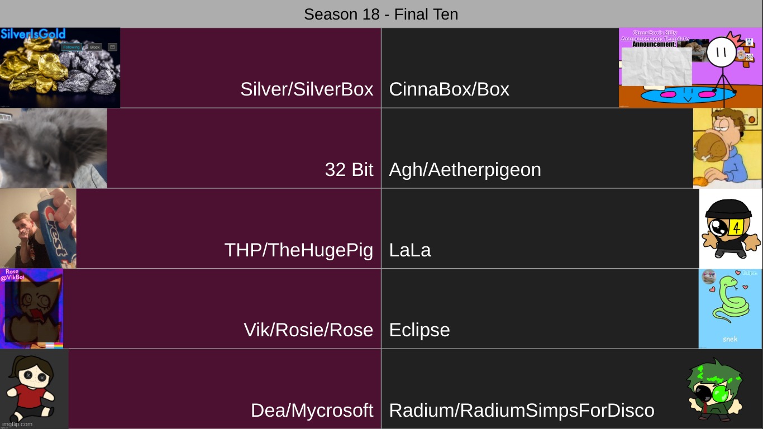The image size is (763, 429).
Task: Select the Silver/SilverBox name label
Action: coord(307,89)
